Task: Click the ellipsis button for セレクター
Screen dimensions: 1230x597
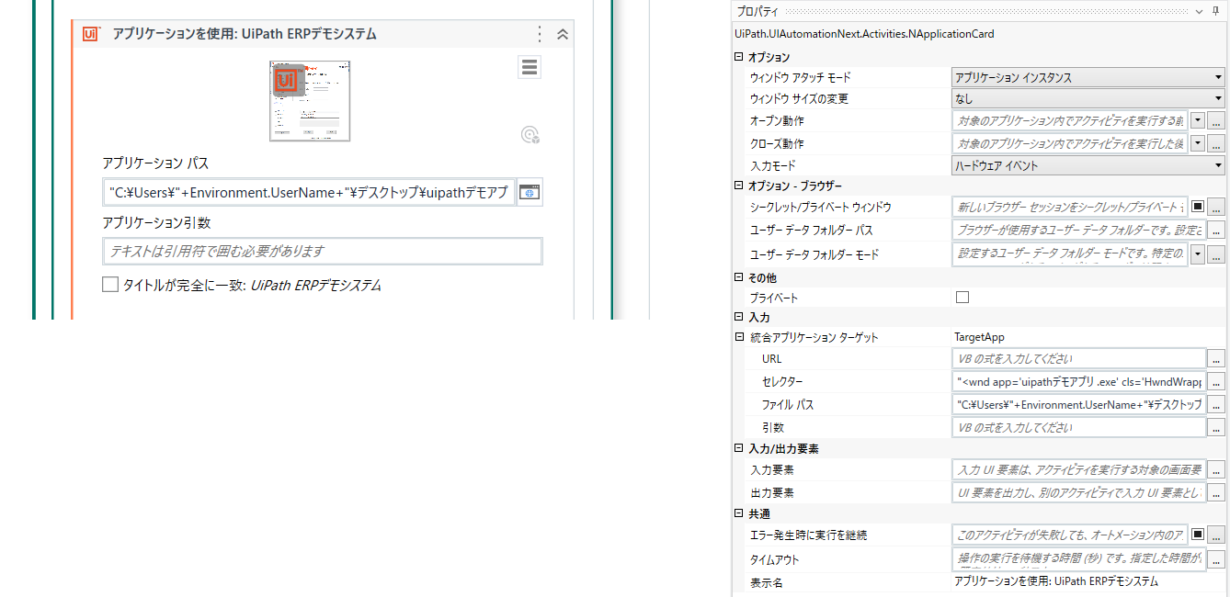Action: [x=1216, y=381]
